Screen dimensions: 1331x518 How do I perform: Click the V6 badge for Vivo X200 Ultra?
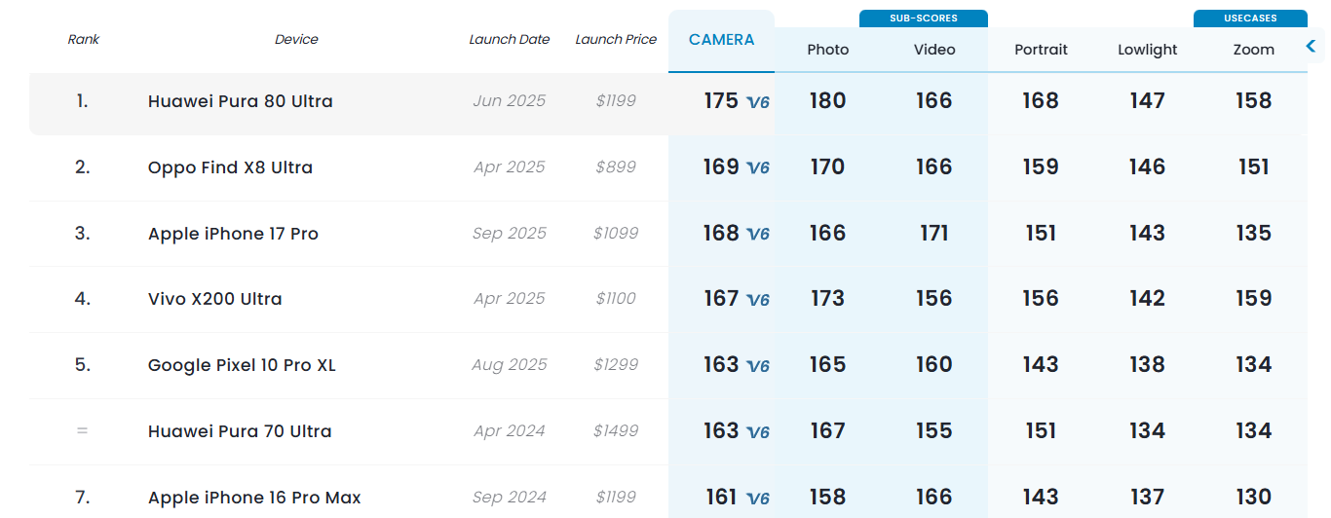coord(758,300)
